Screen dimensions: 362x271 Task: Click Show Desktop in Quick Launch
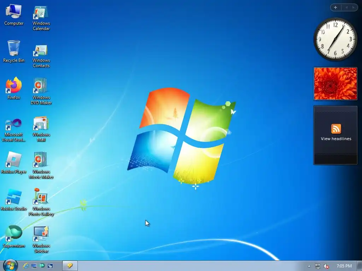34,266
